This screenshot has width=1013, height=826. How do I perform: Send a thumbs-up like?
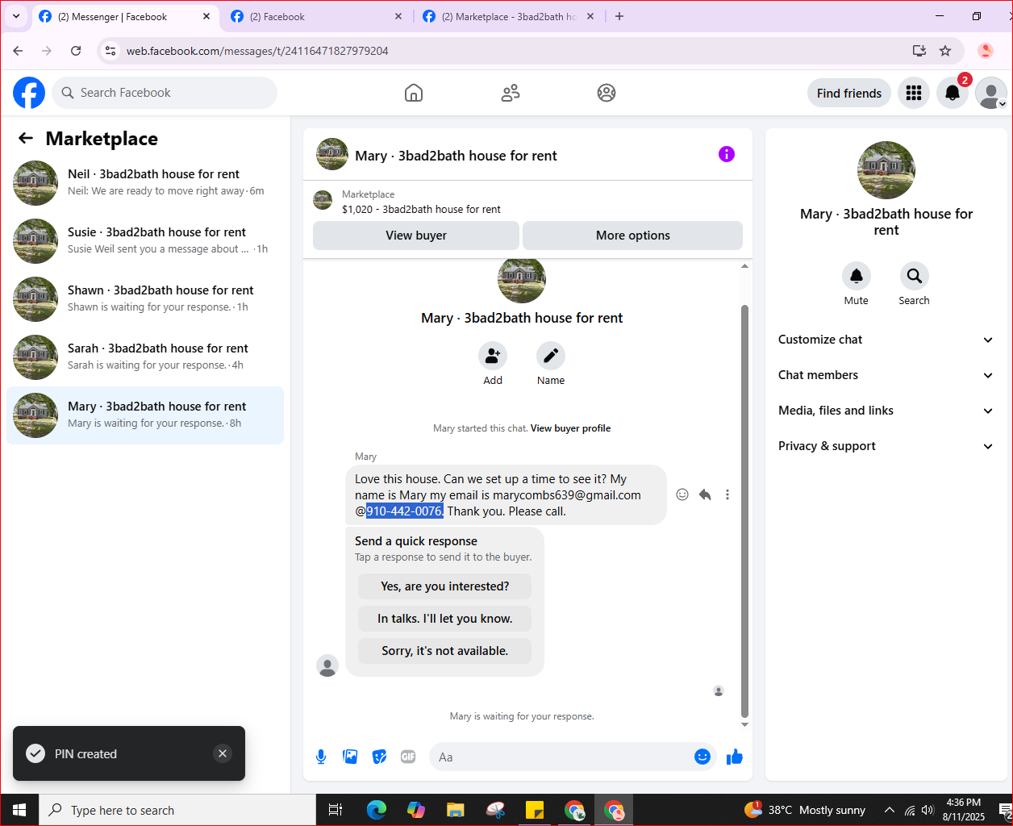735,757
